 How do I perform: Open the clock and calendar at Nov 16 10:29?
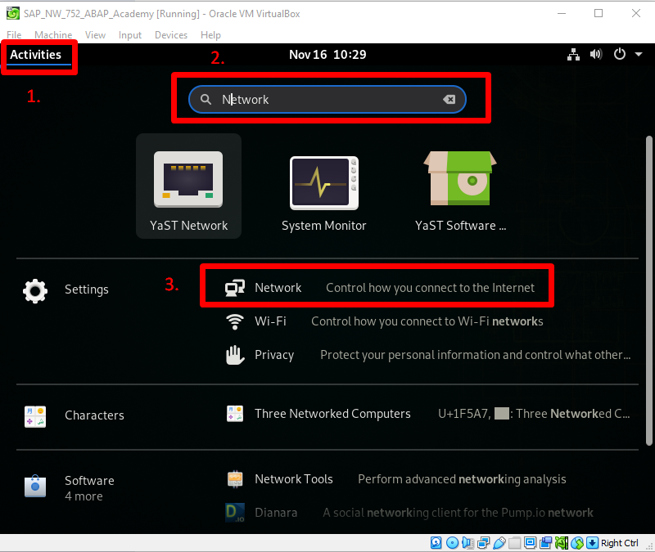[x=327, y=55]
